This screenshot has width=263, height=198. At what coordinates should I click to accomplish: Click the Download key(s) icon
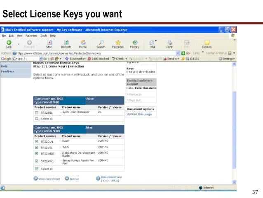click(98, 178)
